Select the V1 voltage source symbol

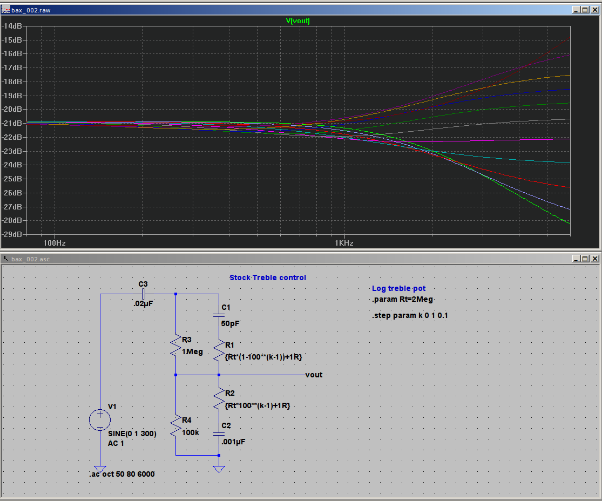pos(100,419)
